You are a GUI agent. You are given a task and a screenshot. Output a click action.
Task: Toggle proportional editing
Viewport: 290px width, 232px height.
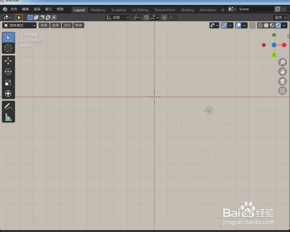click(x=164, y=18)
